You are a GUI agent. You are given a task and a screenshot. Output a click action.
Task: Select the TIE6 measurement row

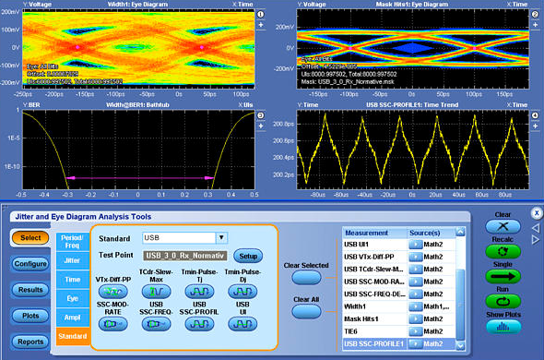click(399, 331)
